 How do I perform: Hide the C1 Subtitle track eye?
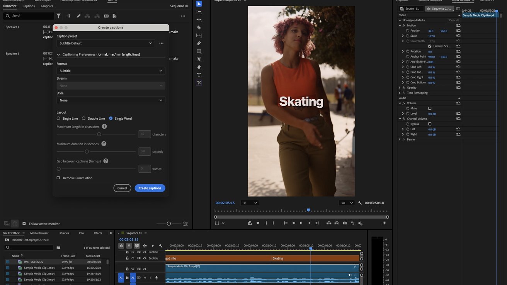coord(145,258)
